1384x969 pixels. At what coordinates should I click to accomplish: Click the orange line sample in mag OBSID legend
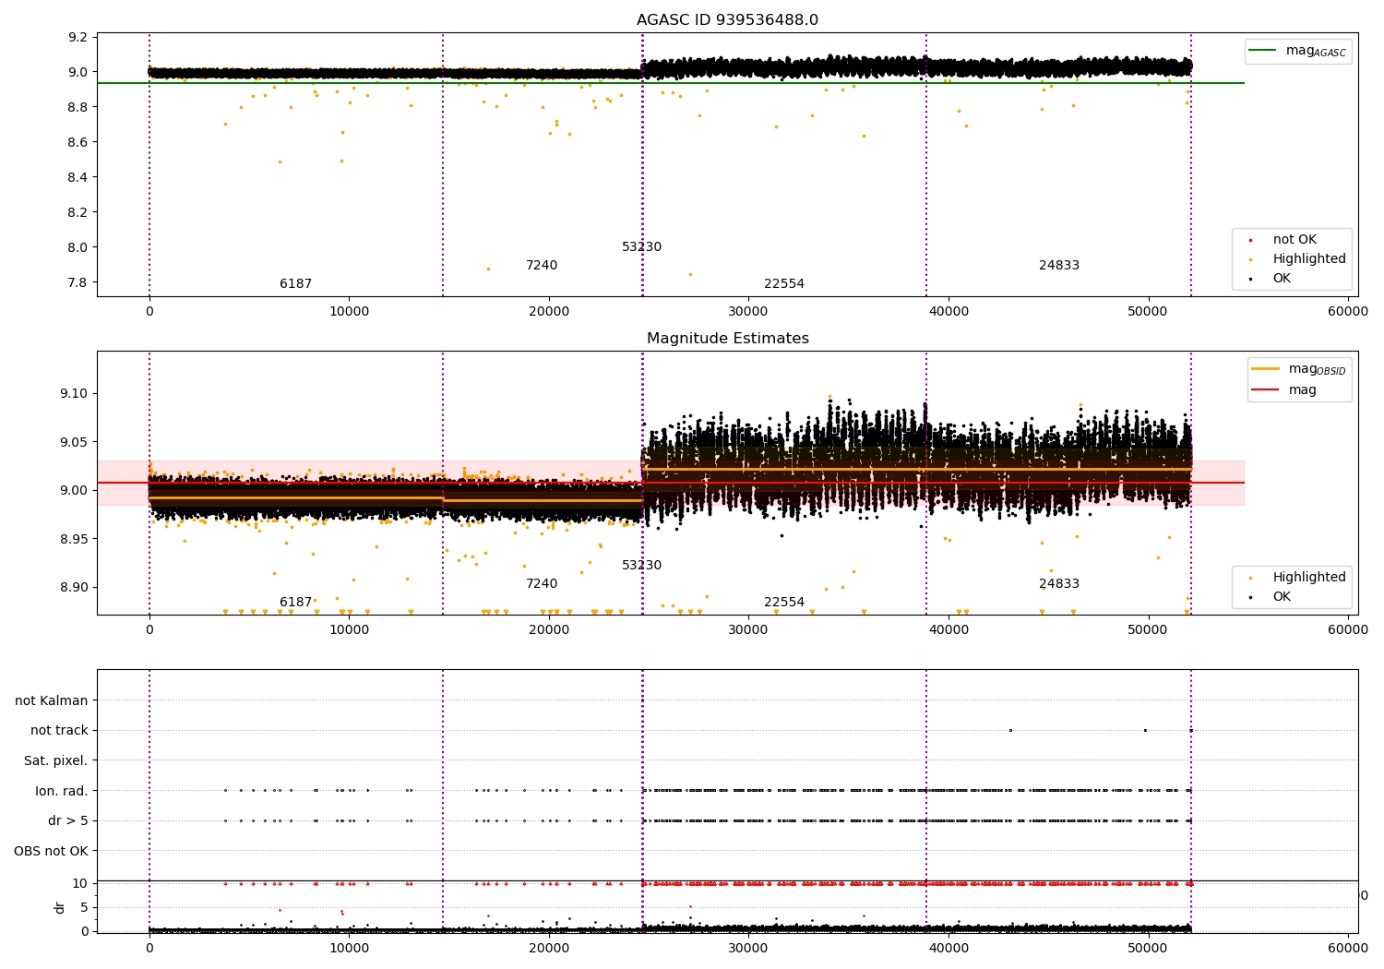pyautogui.click(x=1266, y=369)
